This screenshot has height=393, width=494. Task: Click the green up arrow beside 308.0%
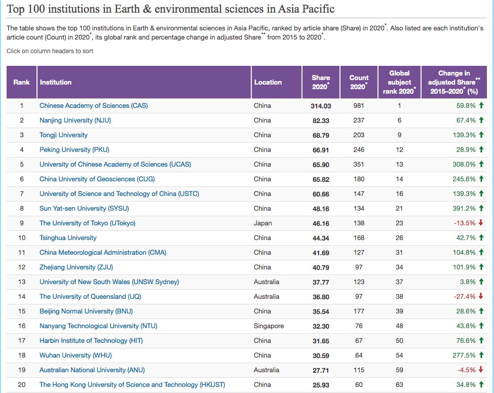coord(481,165)
